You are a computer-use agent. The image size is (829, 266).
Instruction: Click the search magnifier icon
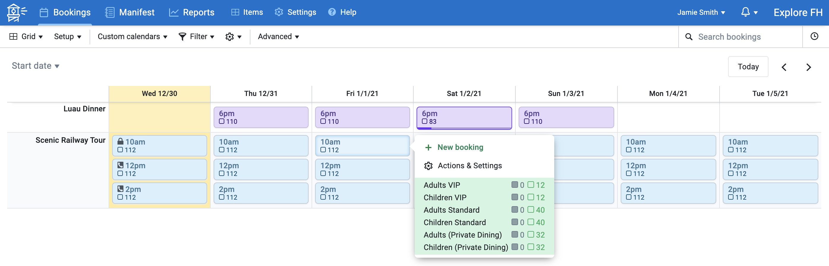[689, 37]
